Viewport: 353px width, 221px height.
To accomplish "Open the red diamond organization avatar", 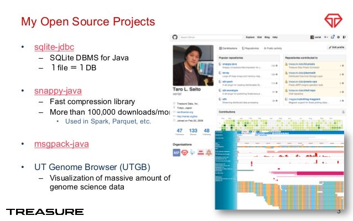I will (x=185, y=153).
